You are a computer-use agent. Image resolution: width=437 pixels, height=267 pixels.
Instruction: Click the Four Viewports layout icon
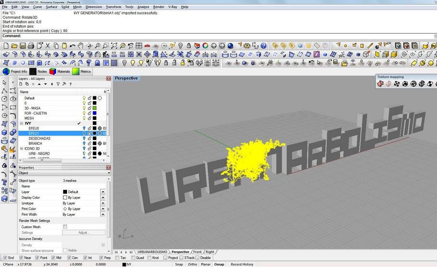click(x=139, y=46)
